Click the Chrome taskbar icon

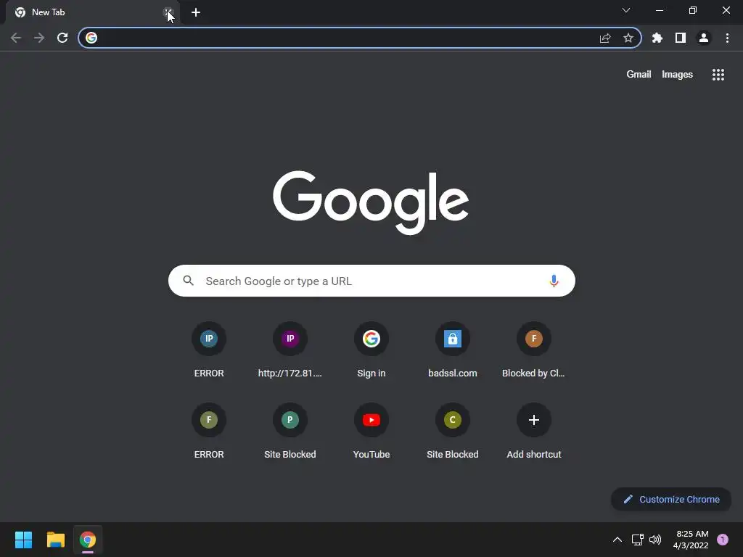(88, 540)
